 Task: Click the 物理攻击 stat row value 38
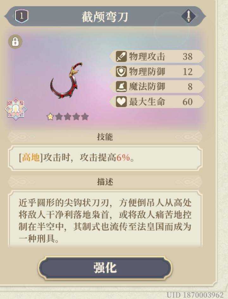[188, 56]
